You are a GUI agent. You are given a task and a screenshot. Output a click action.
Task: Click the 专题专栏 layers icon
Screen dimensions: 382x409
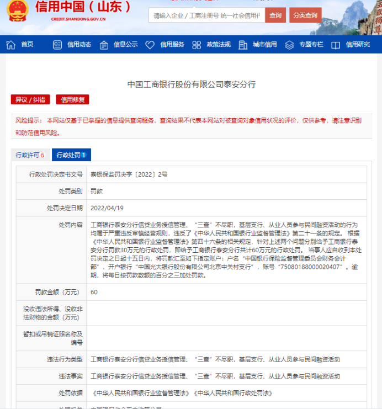click(289, 45)
